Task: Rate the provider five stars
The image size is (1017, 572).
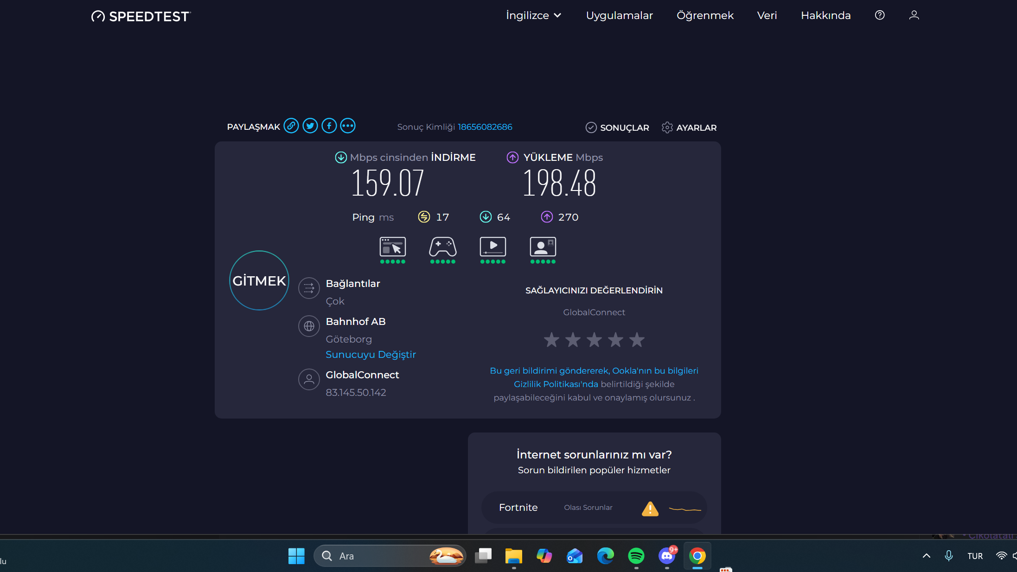Action: click(x=637, y=340)
